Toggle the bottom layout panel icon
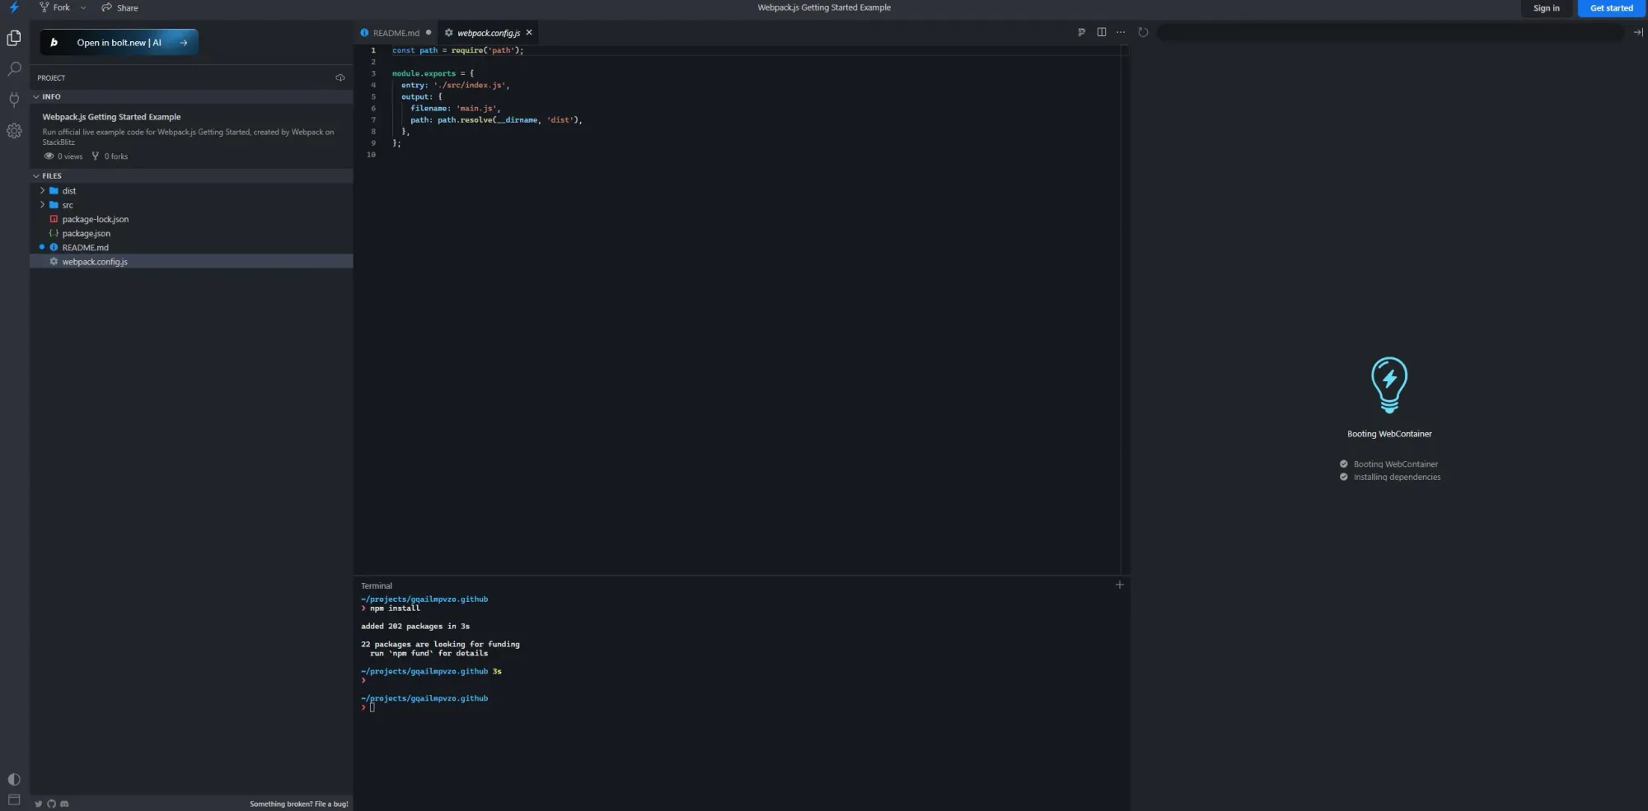The image size is (1648, 811). (x=14, y=800)
